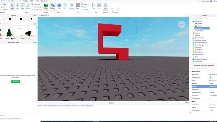Select the Black background option

tap(14, 39)
